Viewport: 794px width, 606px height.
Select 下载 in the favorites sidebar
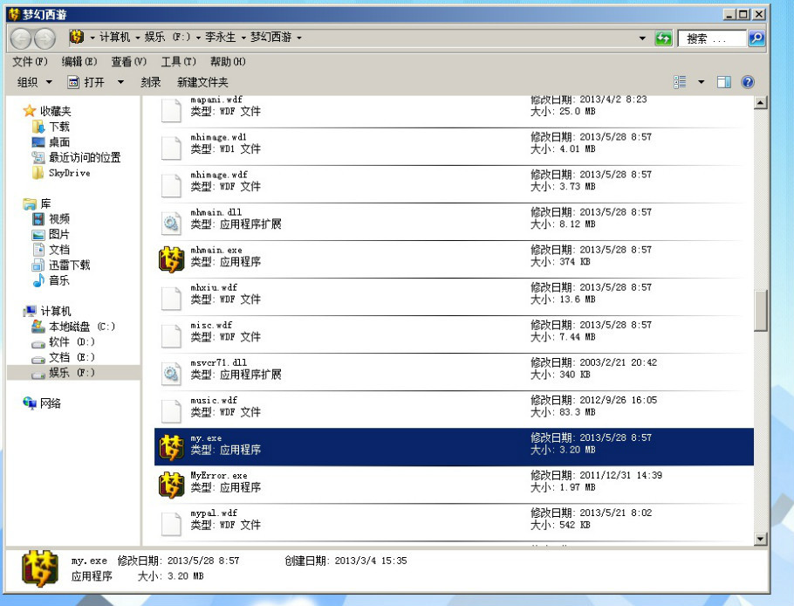[x=59, y=127]
